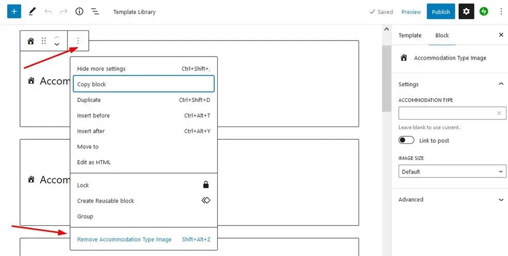
Task: Toggle the Link to post switch
Action: (406, 140)
